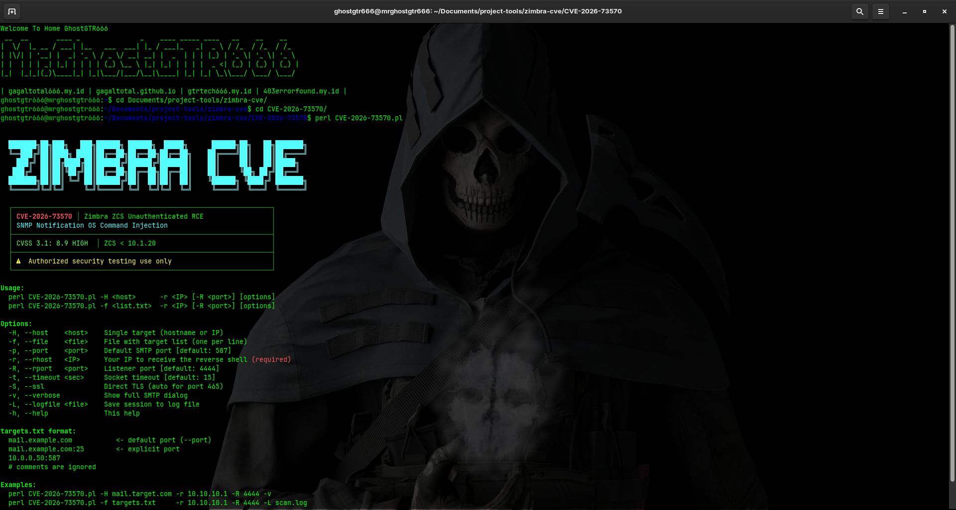Click 'perl CVE-2026-73570.pl' typed command
Viewport: 956px width, 510px height.
(359, 118)
